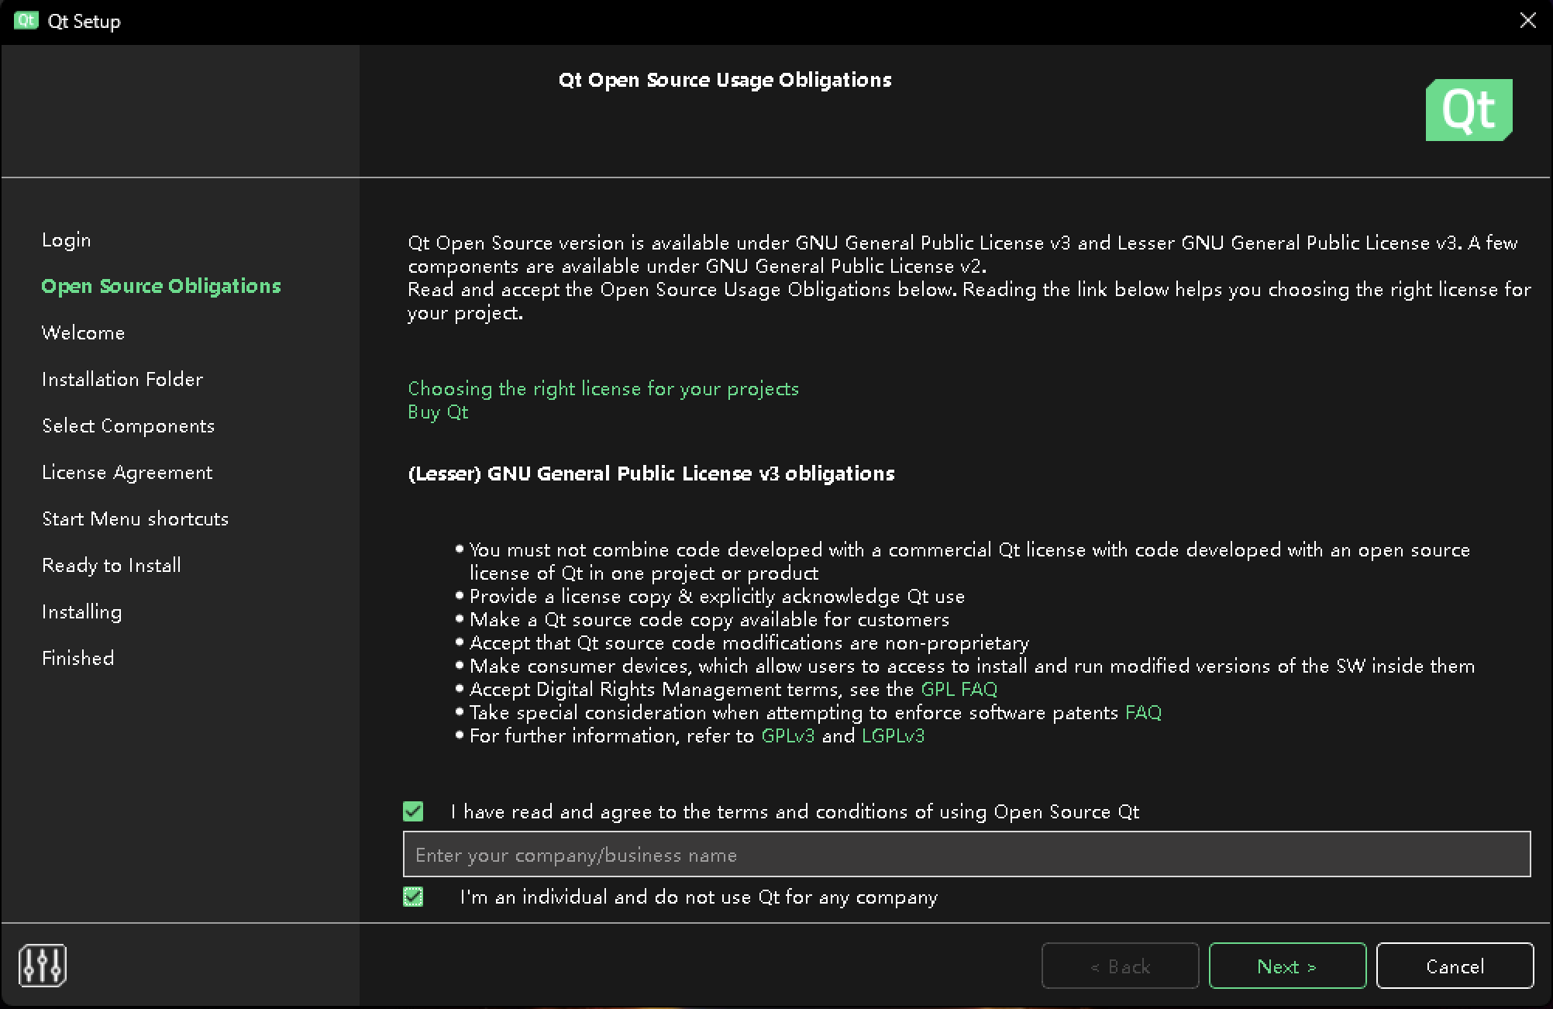
Task: Uncheck the terms and conditions agreement
Action: pyautogui.click(x=413, y=811)
